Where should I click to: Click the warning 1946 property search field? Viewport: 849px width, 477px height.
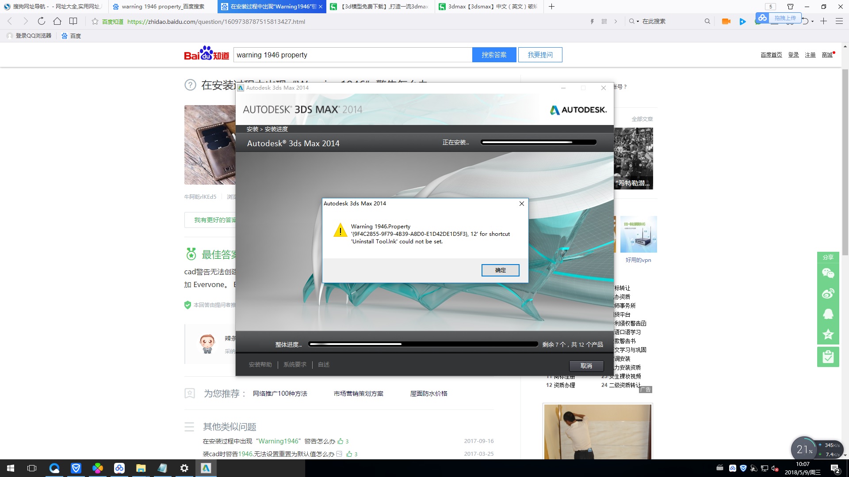click(x=352, y=55)
